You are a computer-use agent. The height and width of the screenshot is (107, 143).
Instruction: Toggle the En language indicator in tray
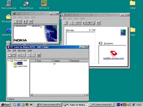118,105
